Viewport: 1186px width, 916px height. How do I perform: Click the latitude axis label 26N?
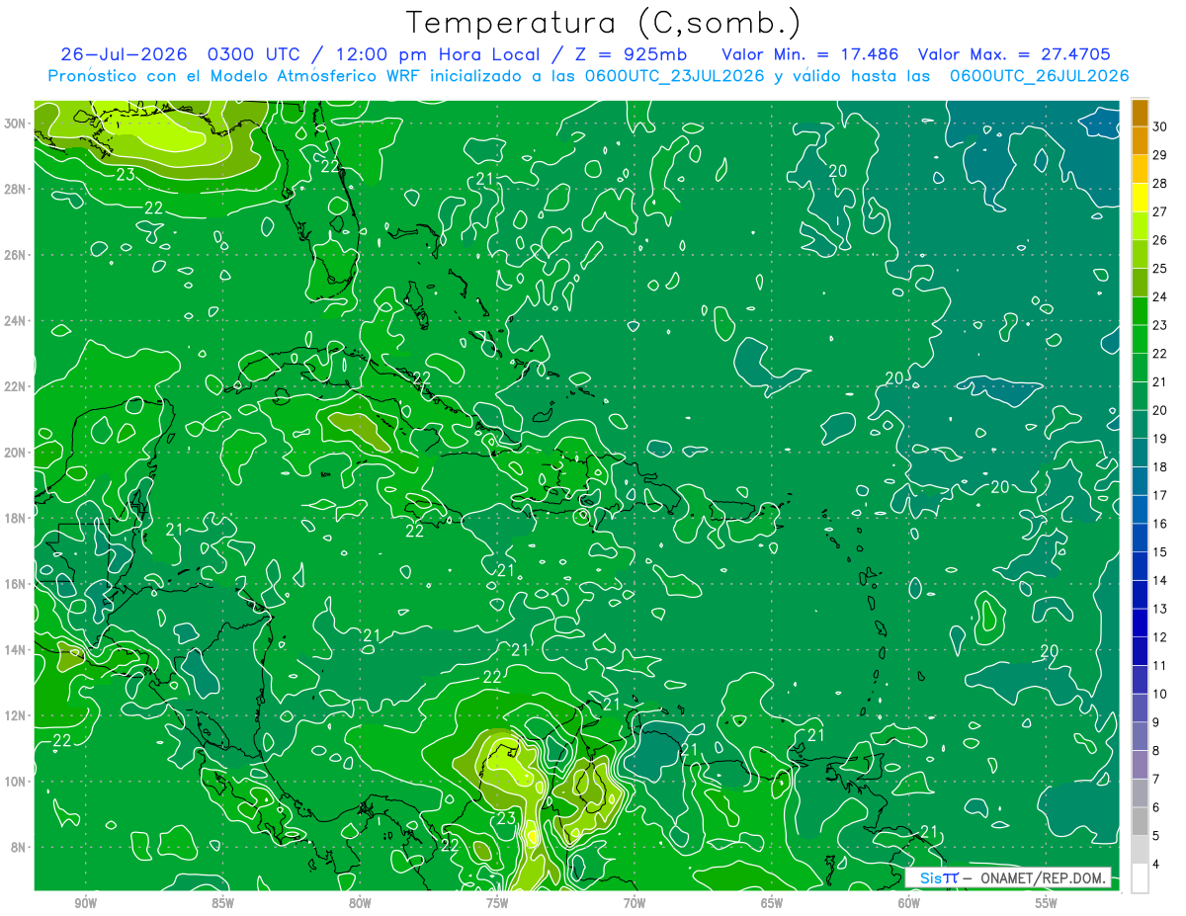point(15,254)
